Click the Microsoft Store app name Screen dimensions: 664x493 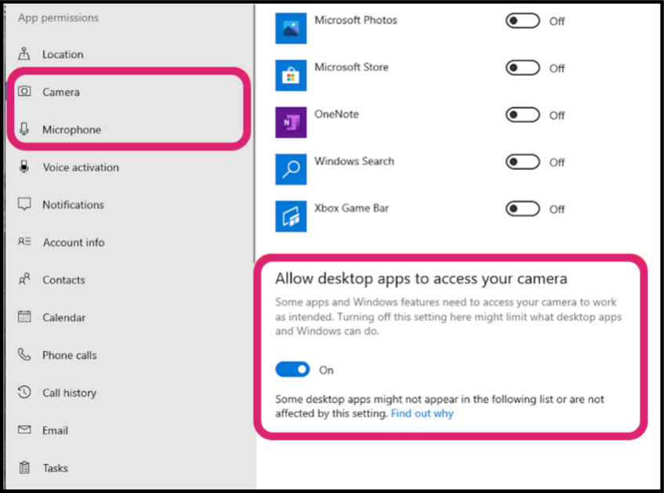click(x=351, y=67)
